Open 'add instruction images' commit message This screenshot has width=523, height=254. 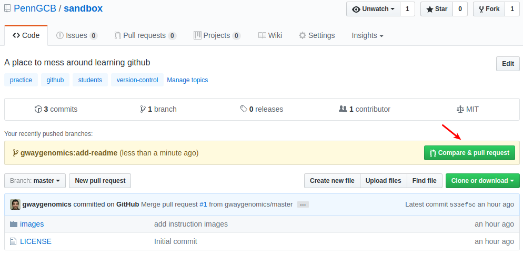click(x=191, y=224)
